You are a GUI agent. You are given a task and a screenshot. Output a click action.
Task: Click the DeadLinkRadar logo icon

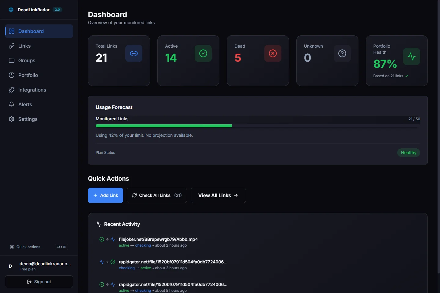pyautogui.click(x=11, y=10)
